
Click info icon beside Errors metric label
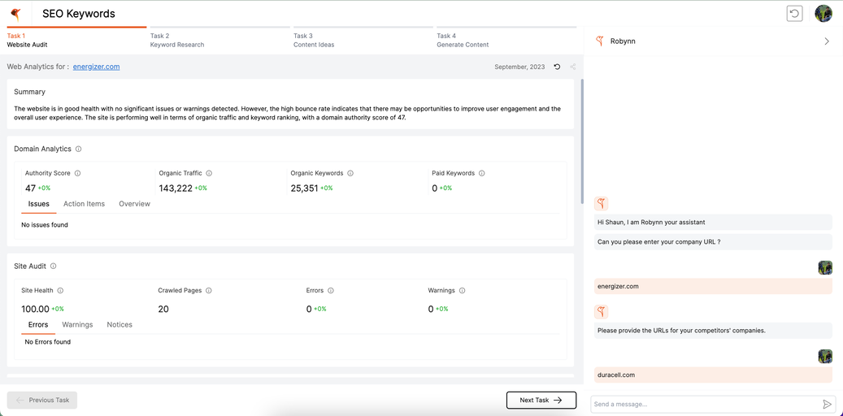[331, 290]
